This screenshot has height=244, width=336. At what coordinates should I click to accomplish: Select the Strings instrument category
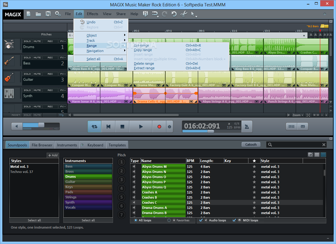coord(88,197)
